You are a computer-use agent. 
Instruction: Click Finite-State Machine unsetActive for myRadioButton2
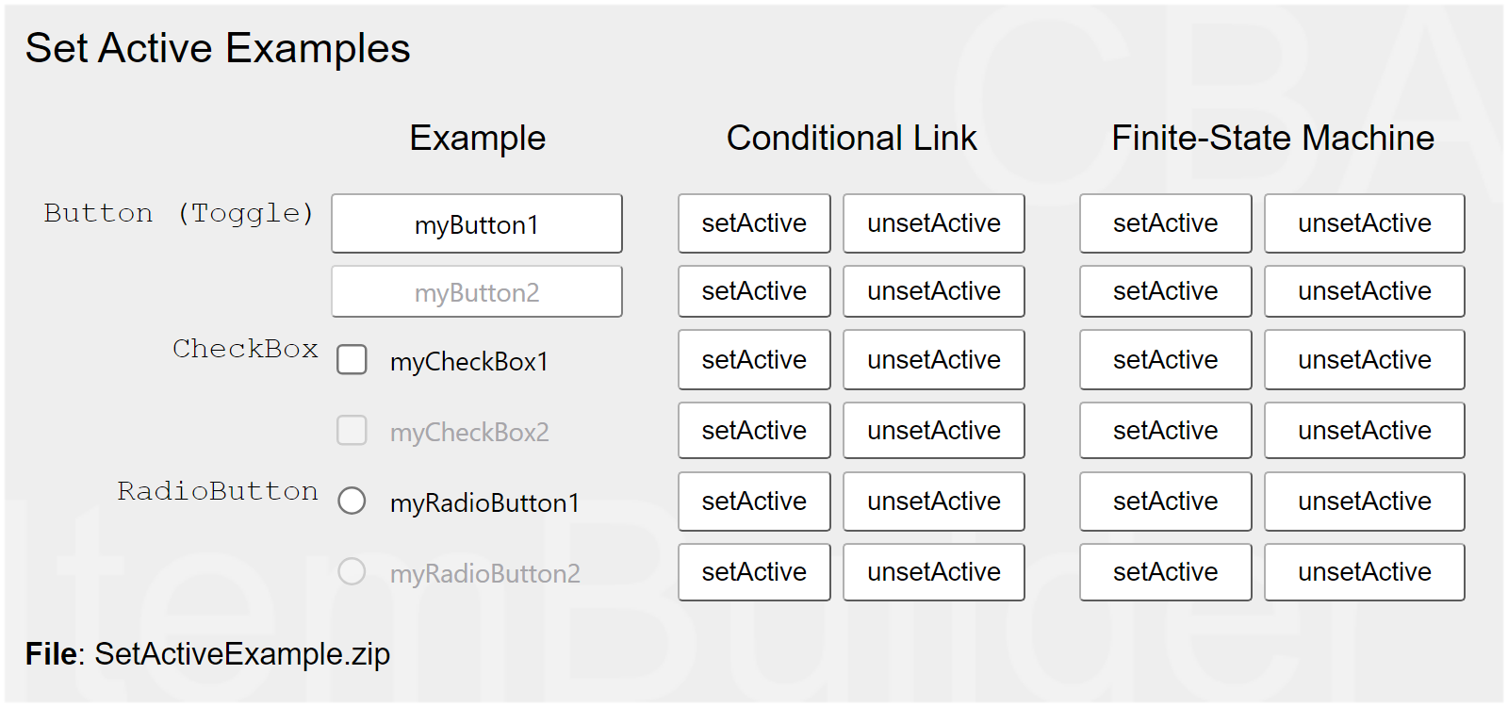1364,572
